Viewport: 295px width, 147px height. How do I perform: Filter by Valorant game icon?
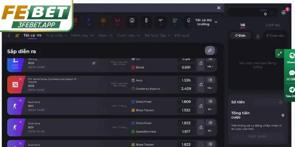coord(118,22)
